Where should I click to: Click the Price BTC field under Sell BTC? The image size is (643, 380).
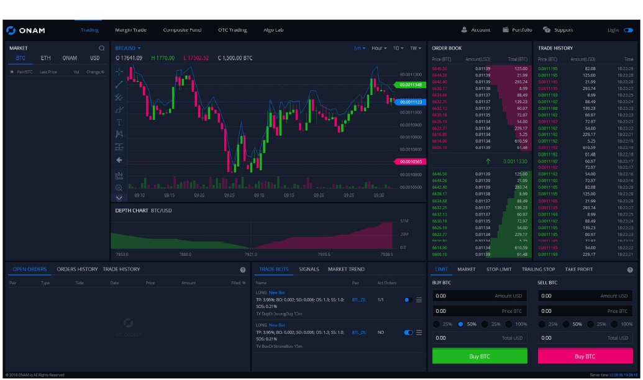[585, 311]
